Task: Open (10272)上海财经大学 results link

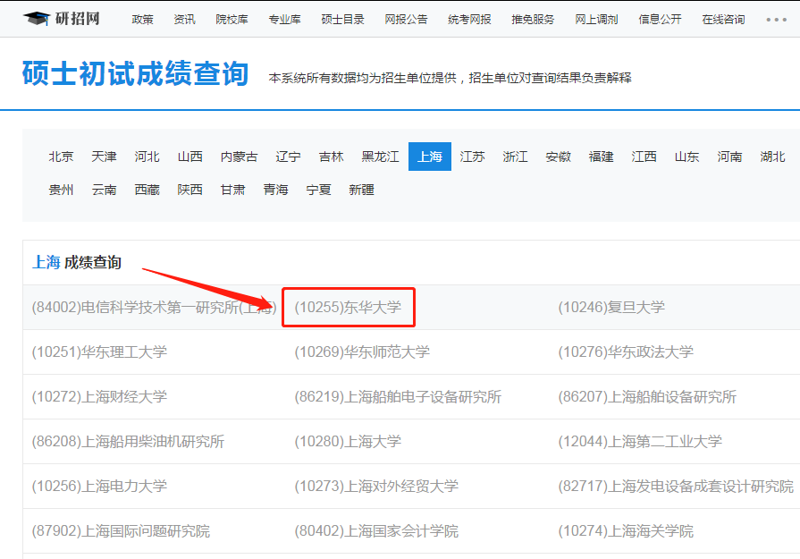Action: pyautogui.click(x=99, y=397)
